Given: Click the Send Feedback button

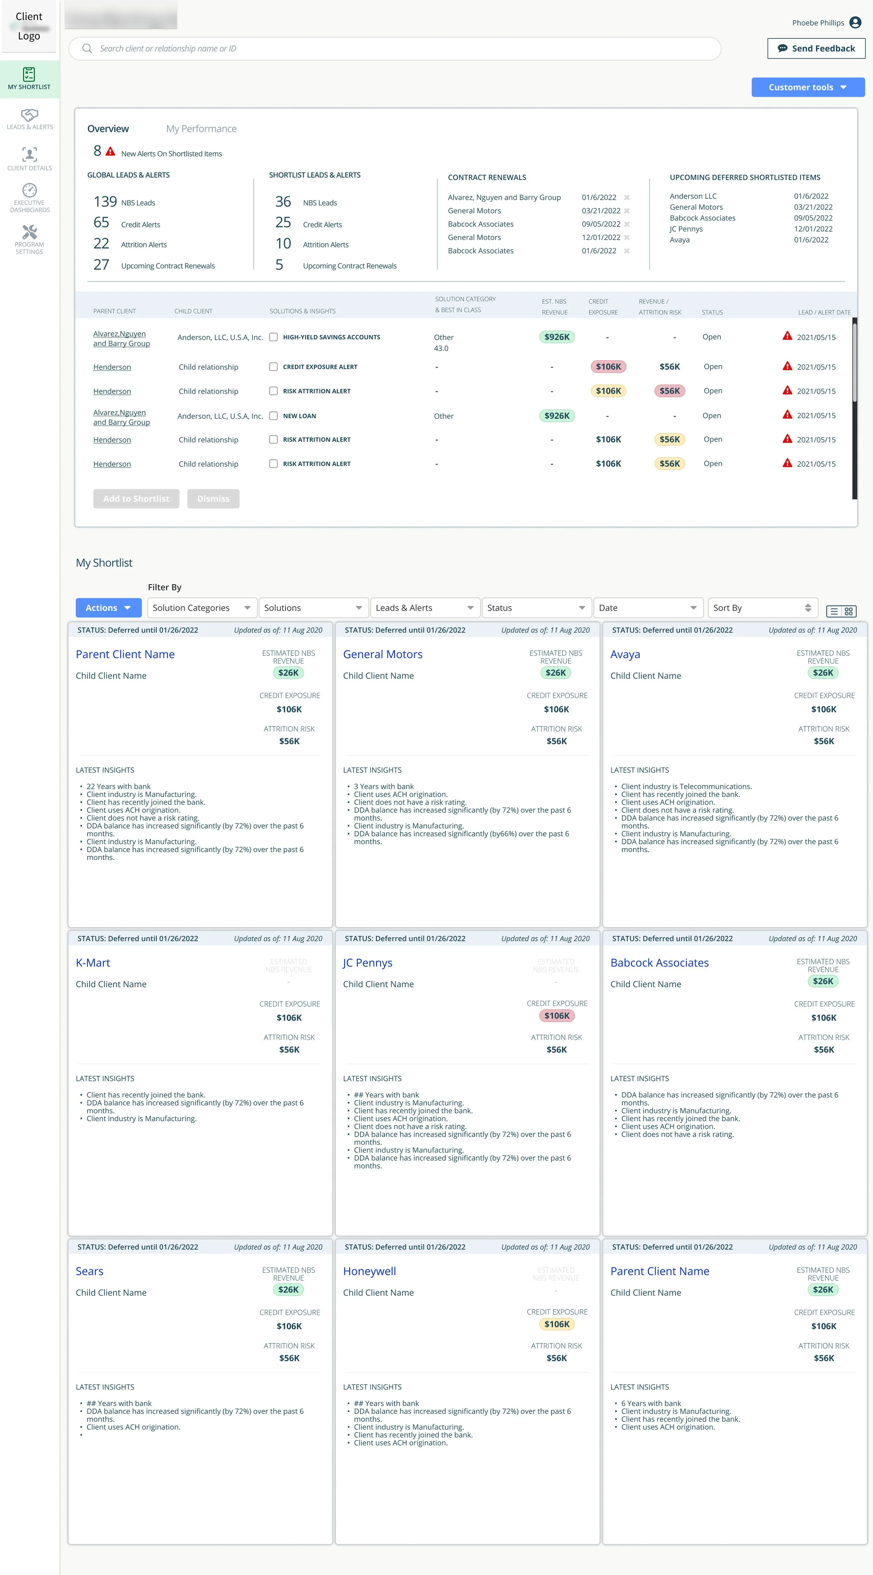Looking at the screenshot, I should pyautogui.click(x=816, y=48).
